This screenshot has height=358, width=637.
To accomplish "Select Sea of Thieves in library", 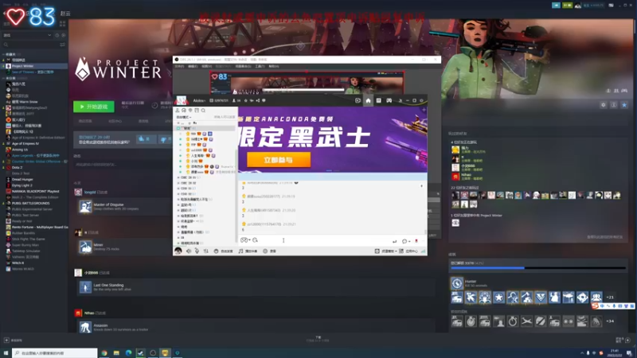I will [33, 72].
